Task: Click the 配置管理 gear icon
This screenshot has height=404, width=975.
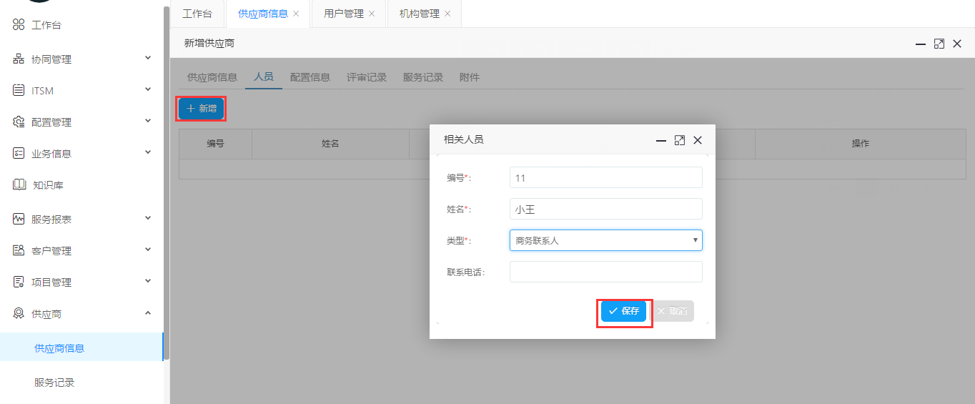Action: coord(19,122)
